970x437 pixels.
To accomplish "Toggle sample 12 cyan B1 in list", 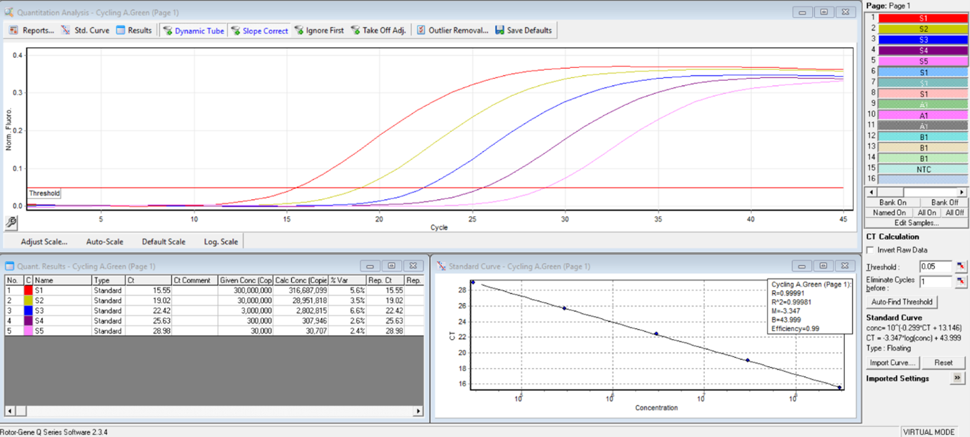I will coord(922,137).
